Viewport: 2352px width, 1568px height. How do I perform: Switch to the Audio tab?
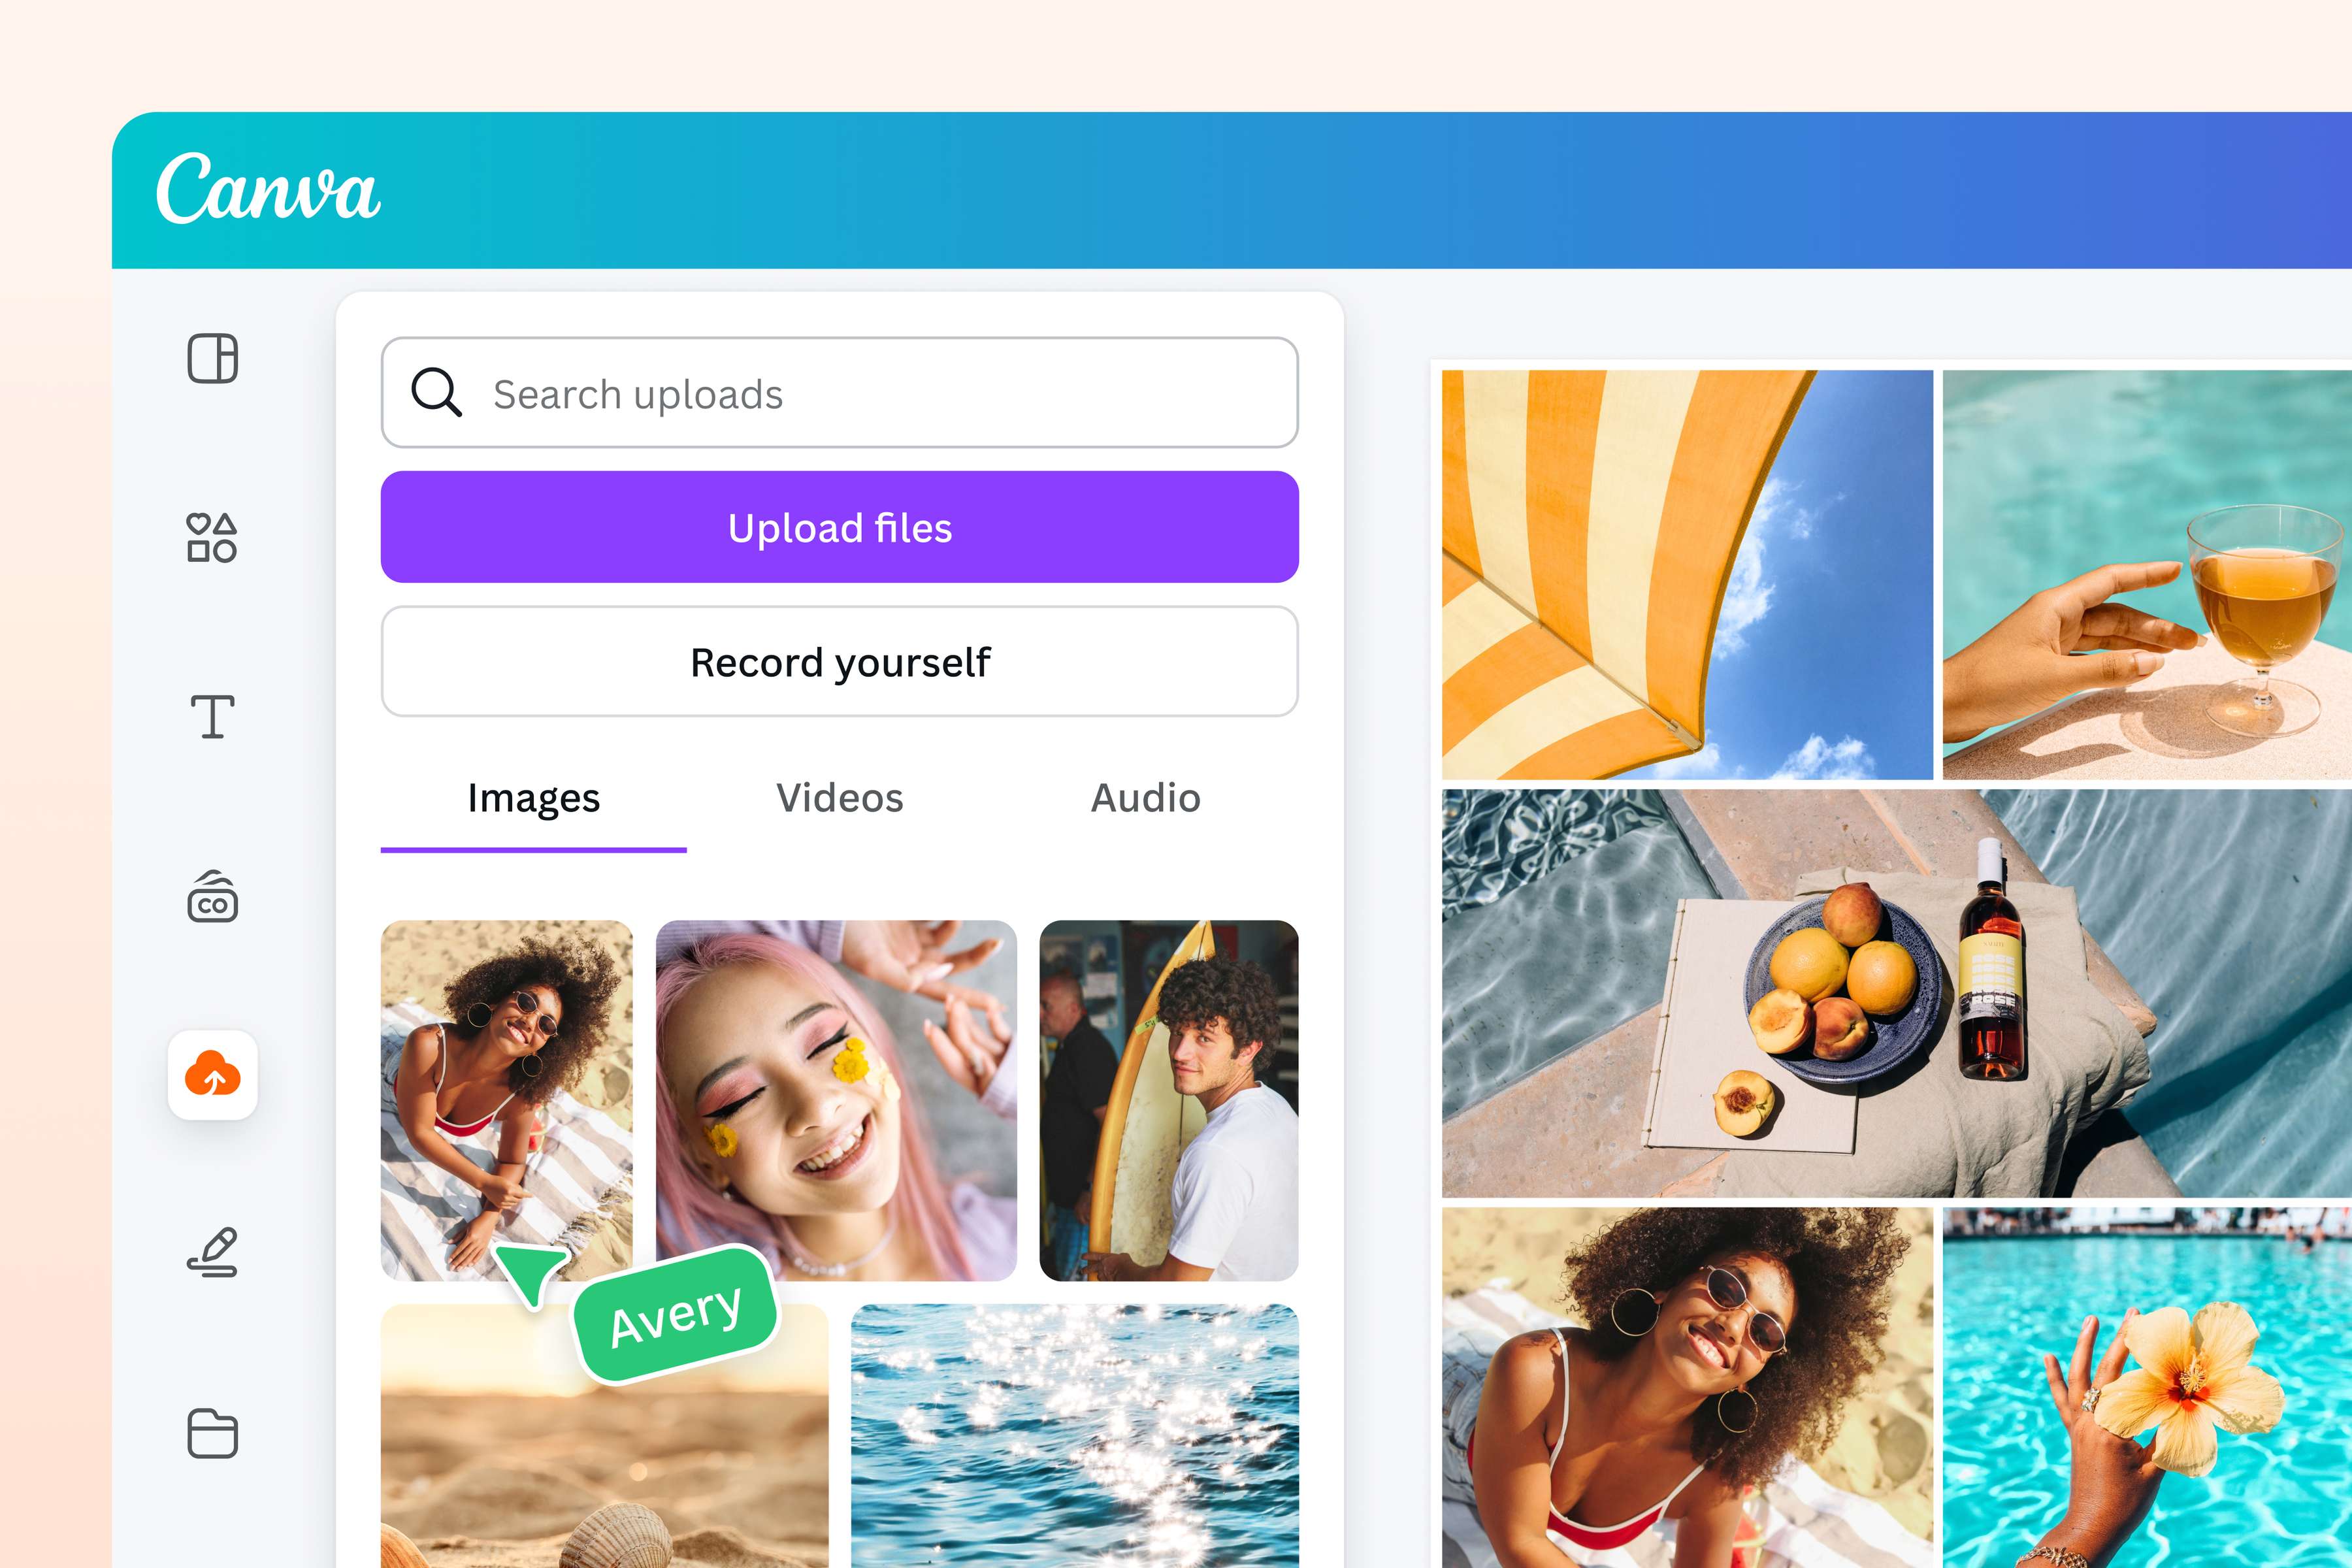coord(1145,799)
